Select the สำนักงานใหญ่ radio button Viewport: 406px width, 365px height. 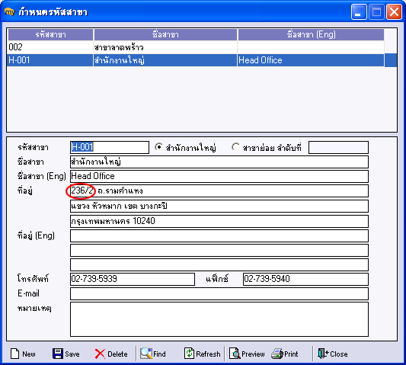(x=158, y=147)
